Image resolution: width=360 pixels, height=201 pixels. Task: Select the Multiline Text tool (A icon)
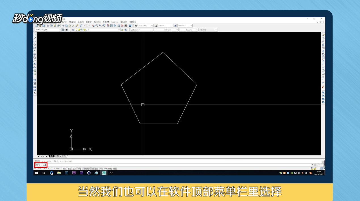click(35, 93)
